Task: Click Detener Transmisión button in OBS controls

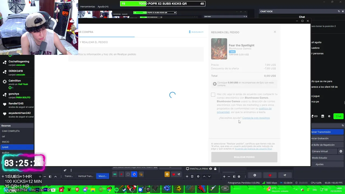Action: 327,132
